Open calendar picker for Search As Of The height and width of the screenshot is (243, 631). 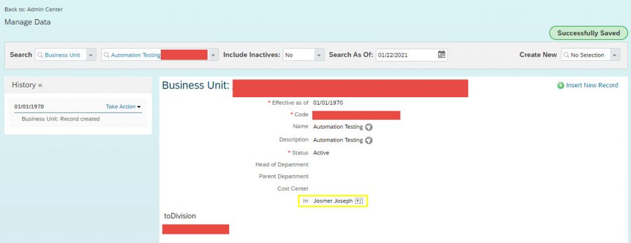[441, 55]
